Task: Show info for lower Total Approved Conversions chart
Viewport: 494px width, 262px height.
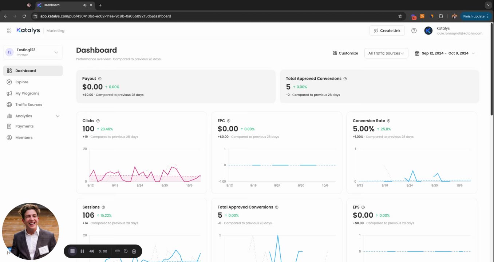Action: [277, 207]
